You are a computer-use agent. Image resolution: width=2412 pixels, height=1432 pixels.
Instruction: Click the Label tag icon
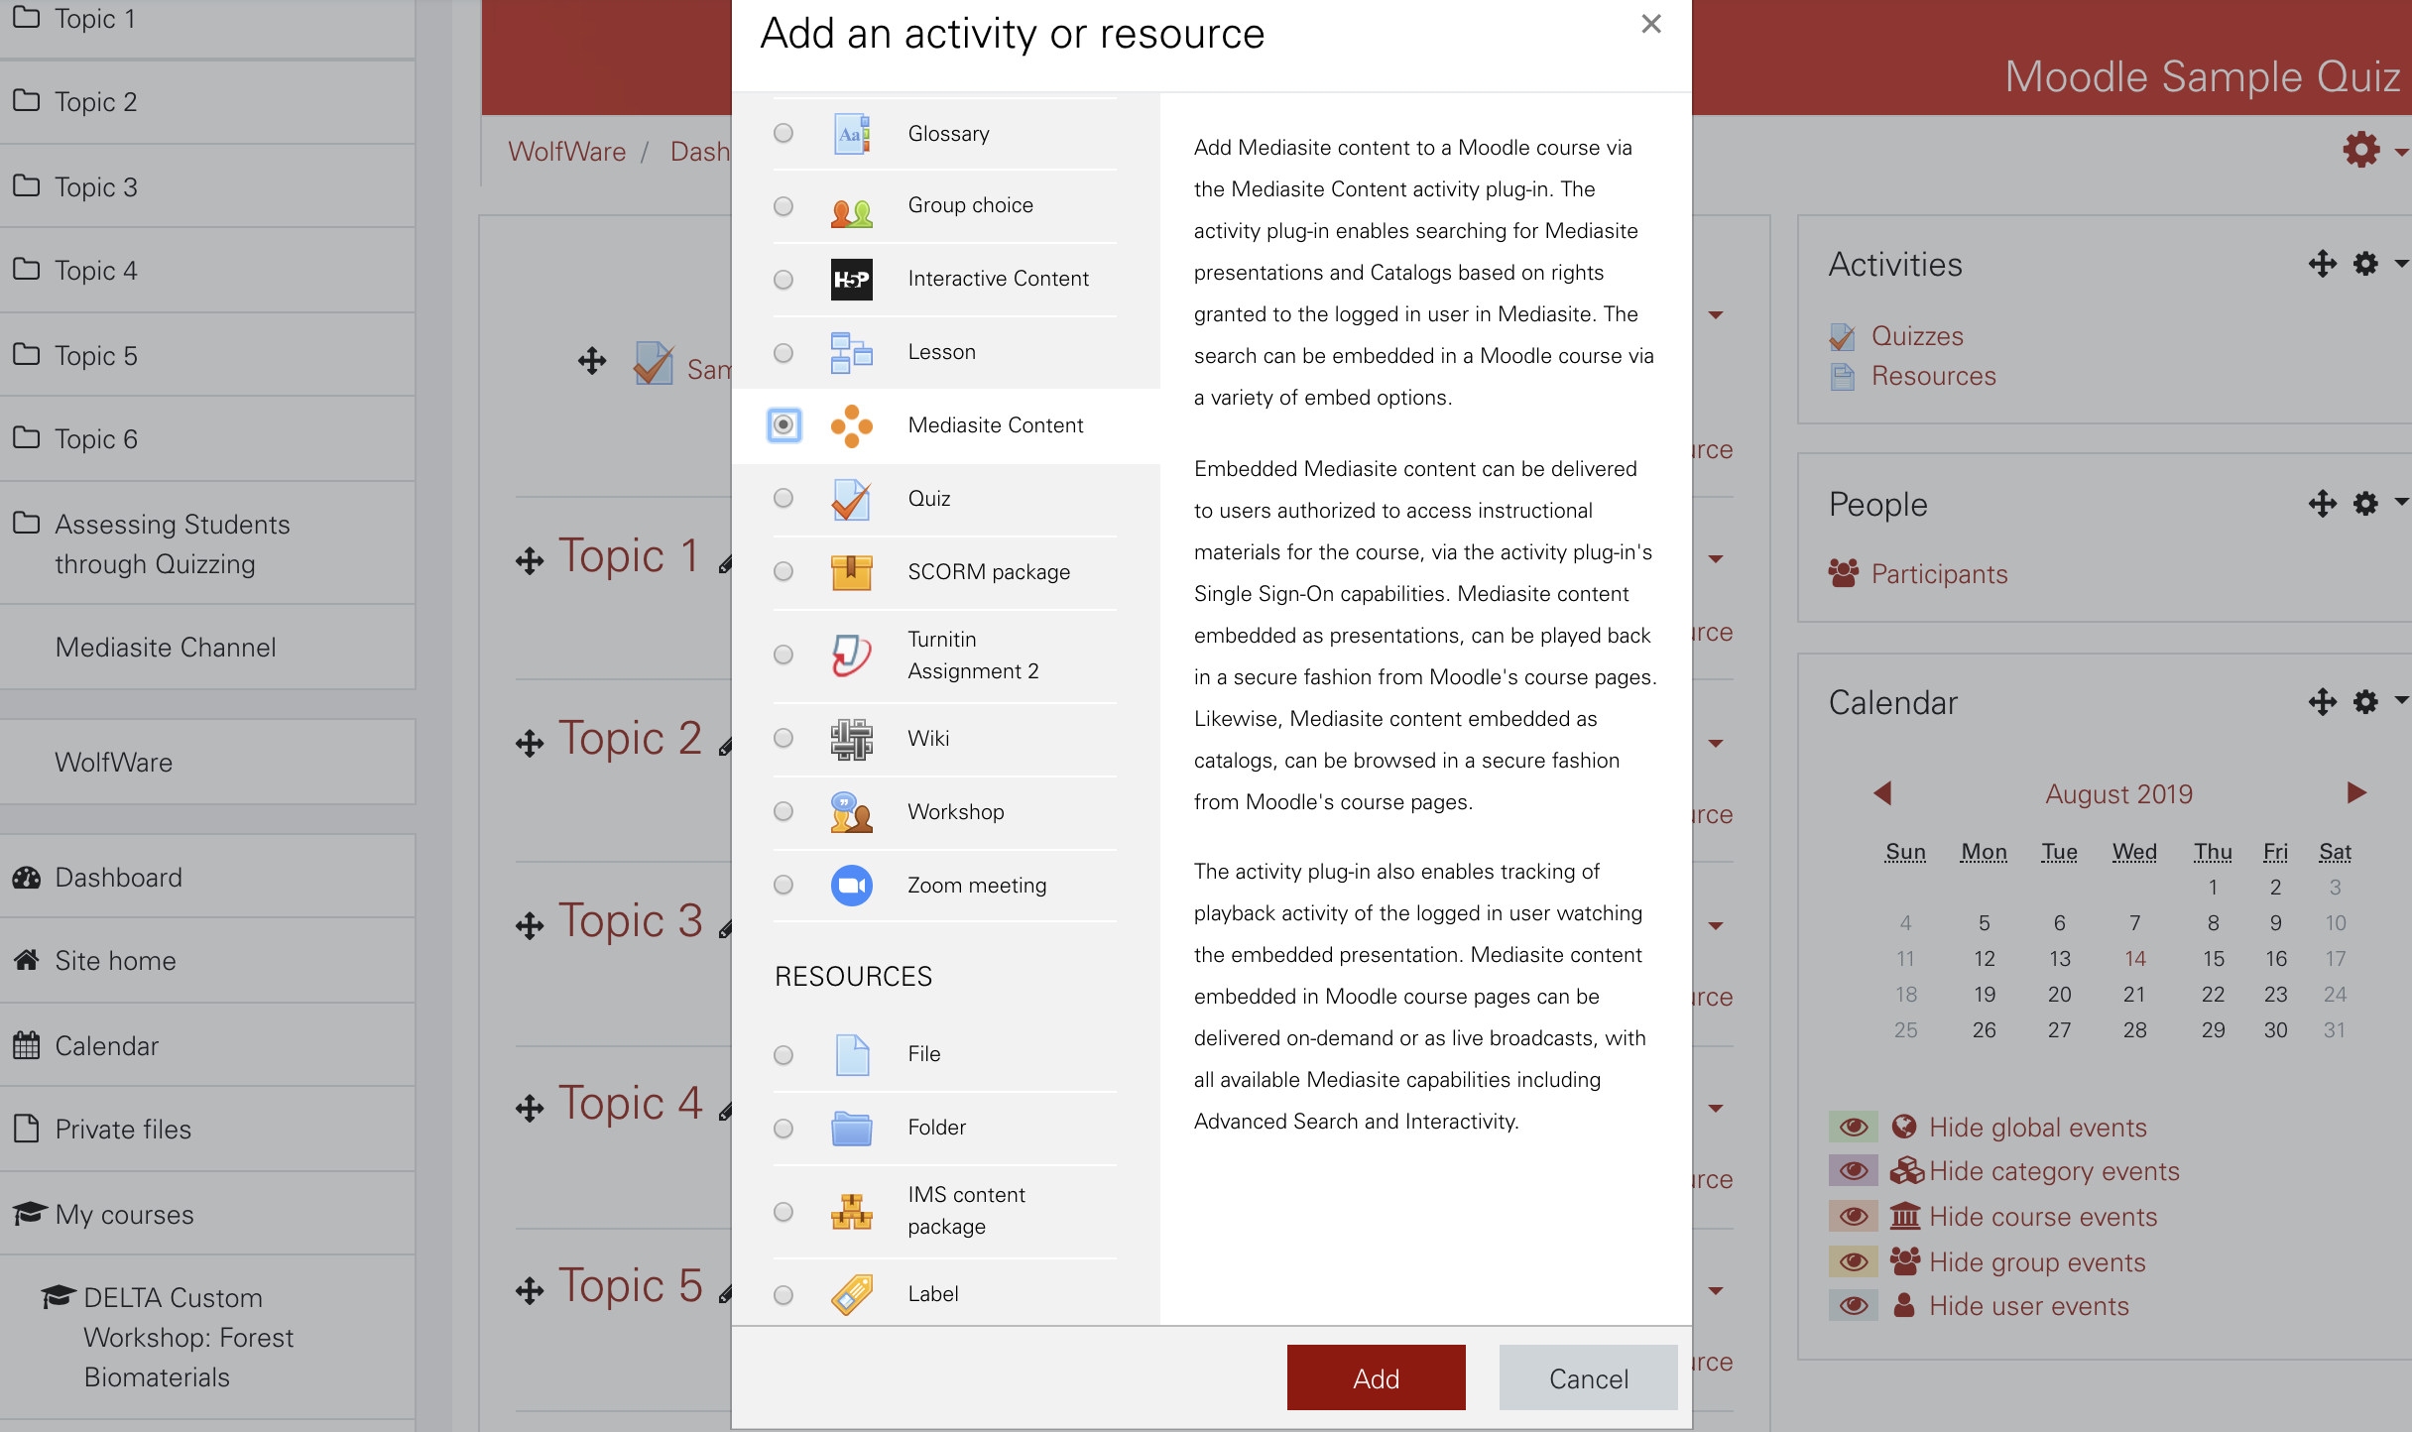(x=851, y=1294)
